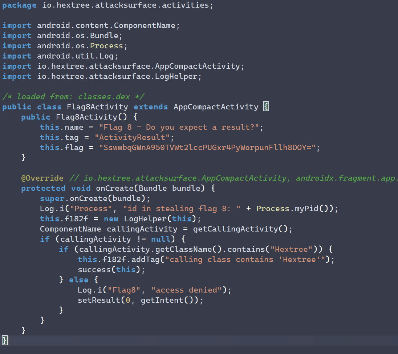Click the LogHelper import line
Viewport: 398px width, 354px height.
pyautogui.click(x=102, y=76)
